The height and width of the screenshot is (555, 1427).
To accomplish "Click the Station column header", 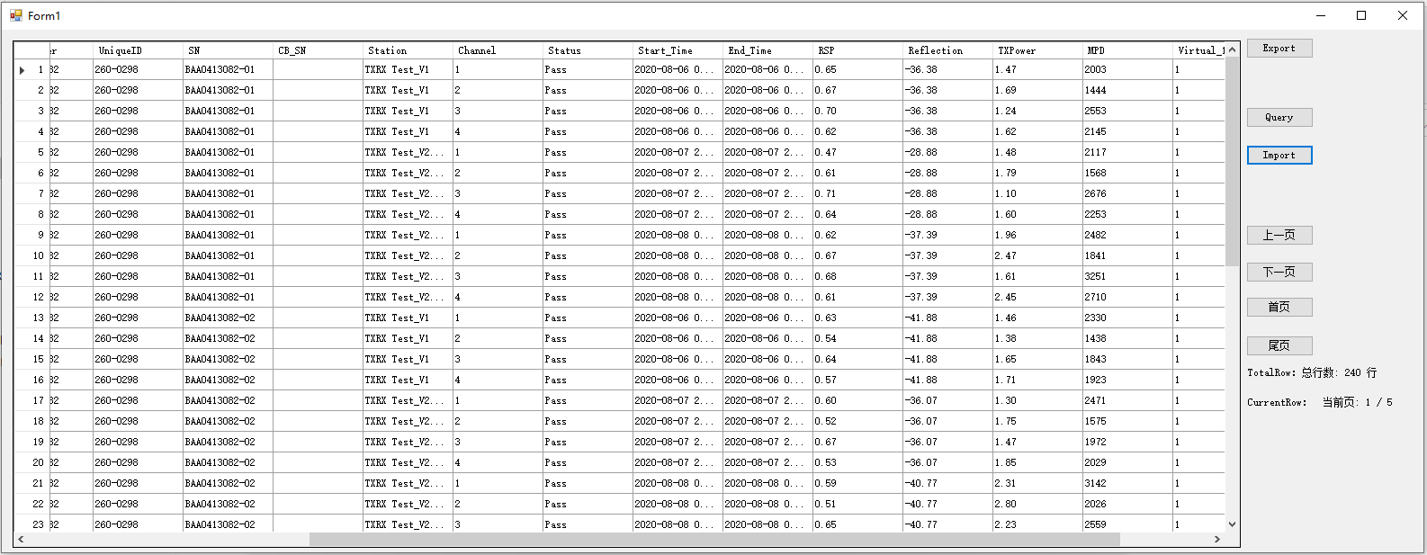I will (x=408, y=50).
